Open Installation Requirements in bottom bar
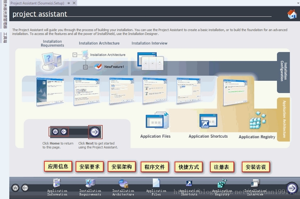The image size is (300, 199). (x=90, y=187)
